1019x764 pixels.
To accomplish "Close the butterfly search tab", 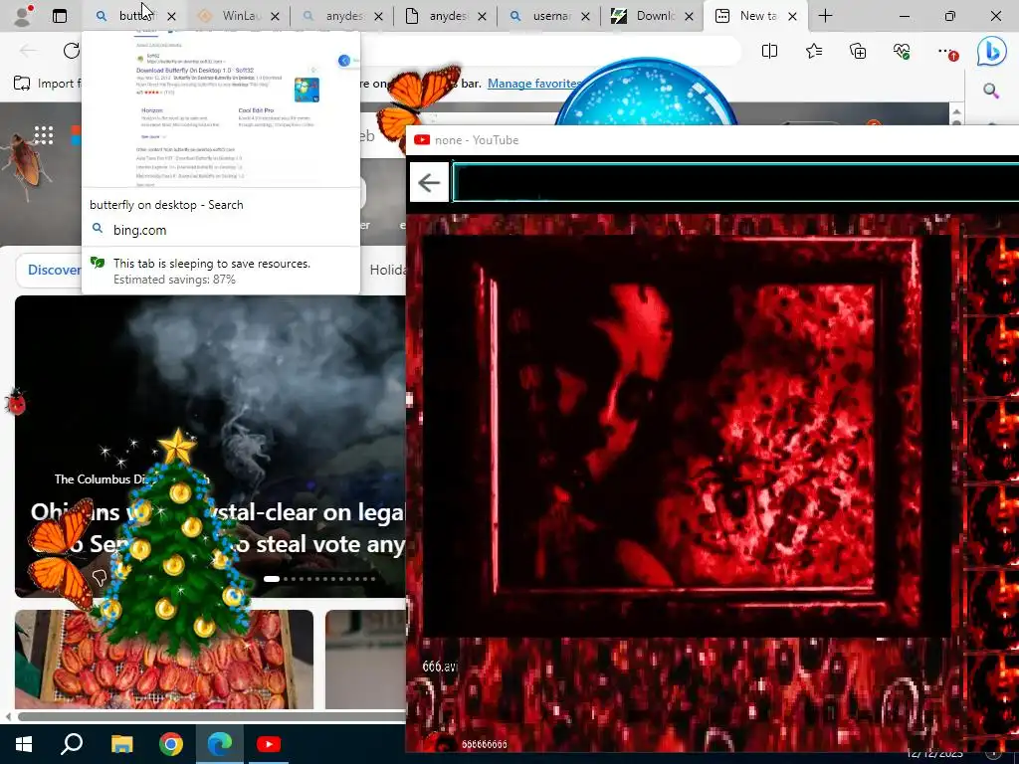I will coord(171,16).
